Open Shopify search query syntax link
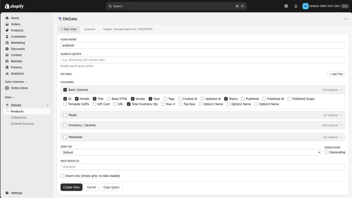The width and height of the screenshot is (352, 198). 77,66
